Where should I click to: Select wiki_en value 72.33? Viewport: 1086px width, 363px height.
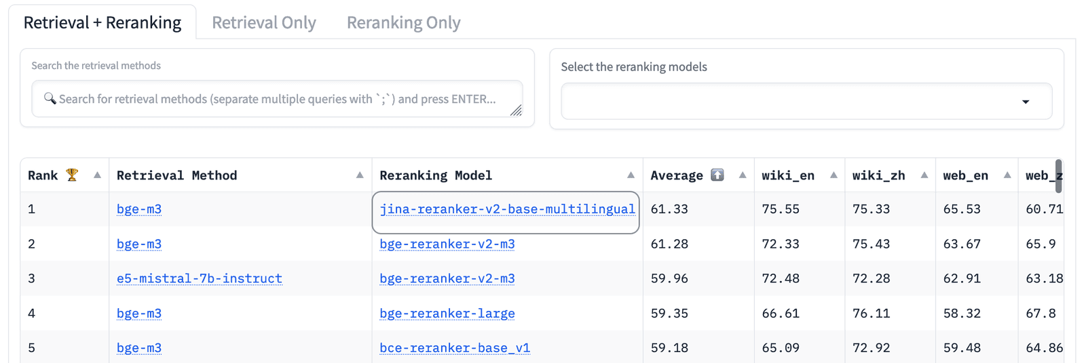(781, 244)
